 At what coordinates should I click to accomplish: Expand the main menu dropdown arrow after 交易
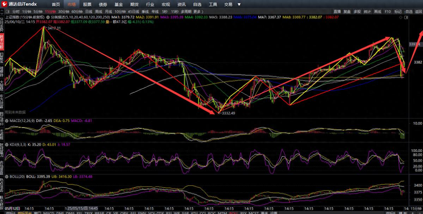[239, 5]
